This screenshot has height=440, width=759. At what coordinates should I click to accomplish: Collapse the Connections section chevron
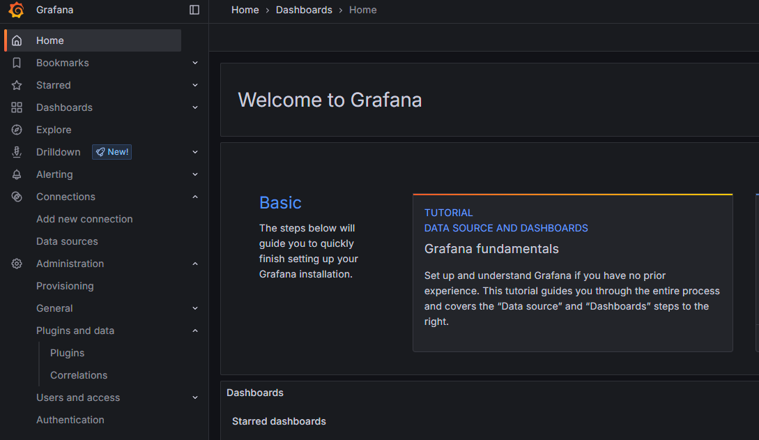tap(195, 197)
